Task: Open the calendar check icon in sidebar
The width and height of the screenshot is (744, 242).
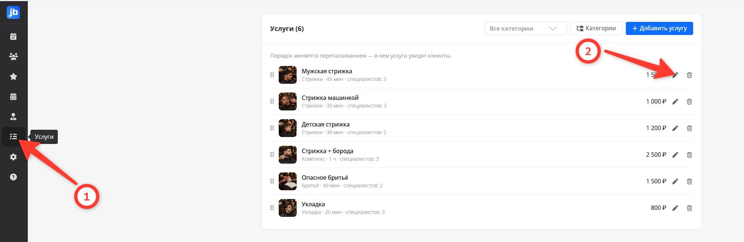Action: pyautogui.click(x=13, y=36)
